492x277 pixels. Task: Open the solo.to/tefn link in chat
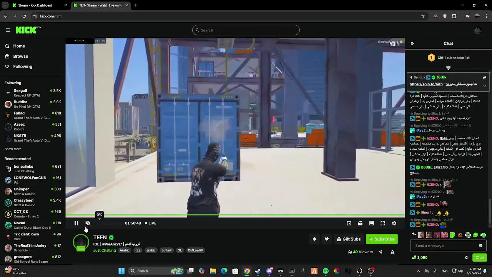point(426,84)
